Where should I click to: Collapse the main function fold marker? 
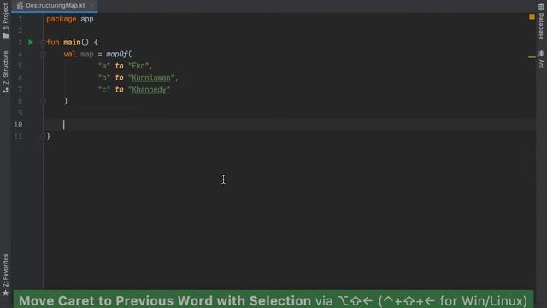pos(44,43)
